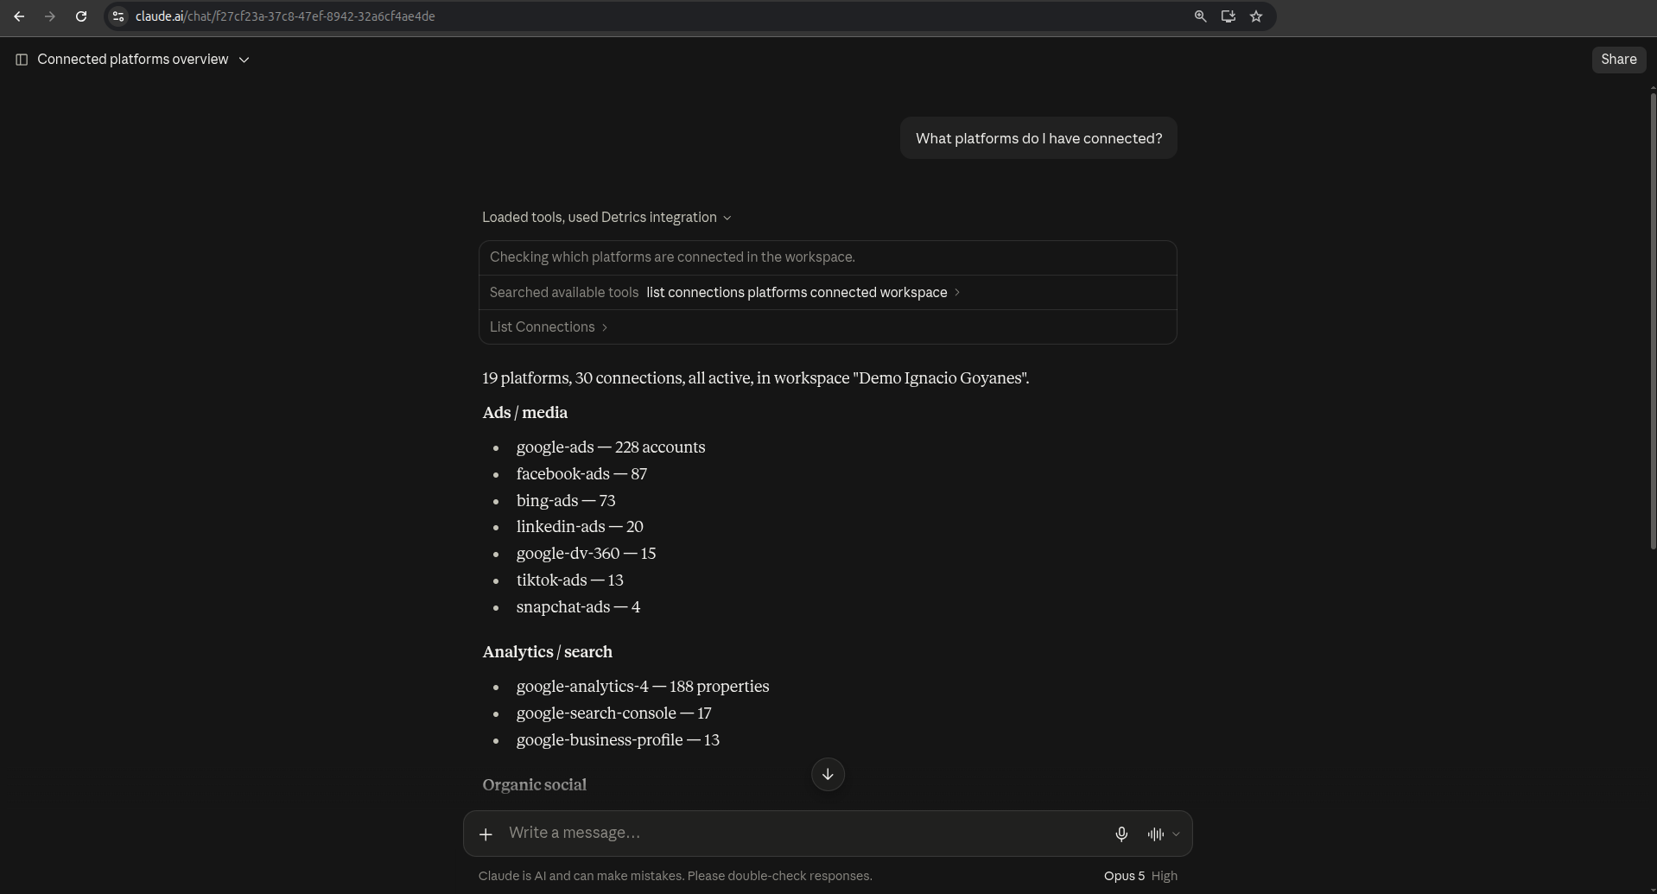Click the "bing-ads — 73" list item

coord(566,501)
